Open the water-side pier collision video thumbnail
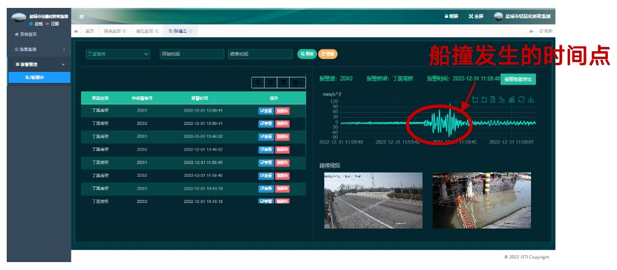Viewport: 617px width, 270px height. coord(482,201)
